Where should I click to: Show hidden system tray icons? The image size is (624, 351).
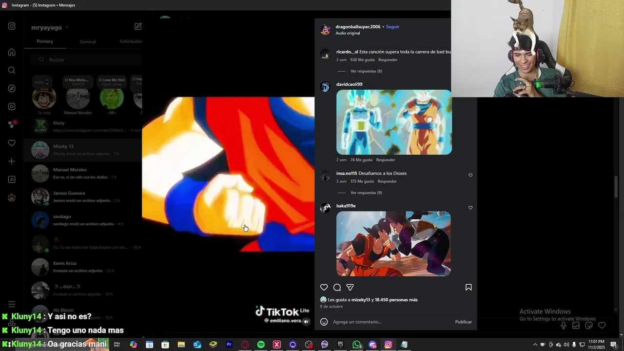pos(535,345)
